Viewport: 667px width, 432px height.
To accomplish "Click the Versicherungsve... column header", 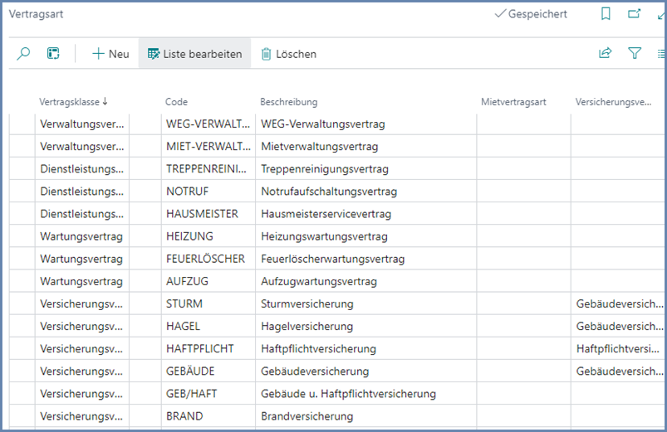I will click(x=613, y=102).
